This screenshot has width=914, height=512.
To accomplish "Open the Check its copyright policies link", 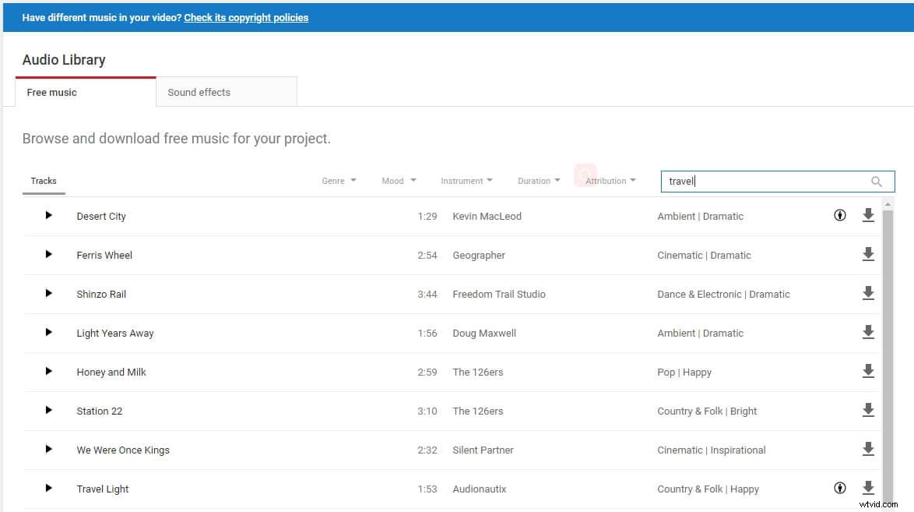I will tap(246, 17).
